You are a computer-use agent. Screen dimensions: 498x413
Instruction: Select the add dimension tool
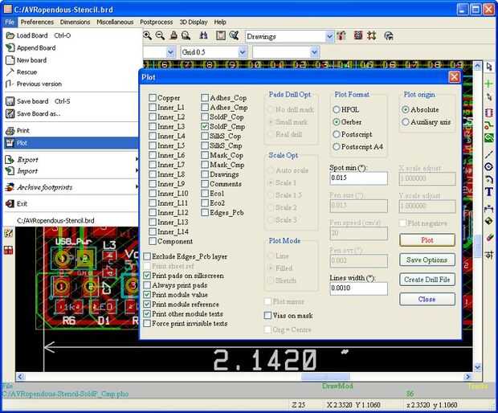tap(489, 209)
